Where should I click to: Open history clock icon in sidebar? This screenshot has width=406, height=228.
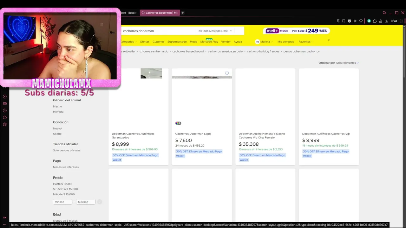5,111
